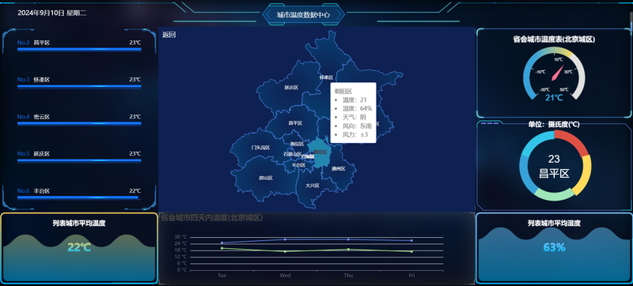Click the 返回 back button on map
This screenshot has height=286, width=633.
pos(169,35)
